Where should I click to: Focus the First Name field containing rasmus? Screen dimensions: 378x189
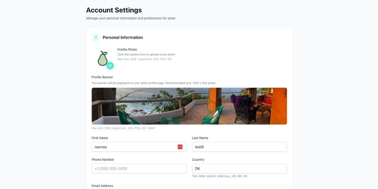(x=134, y=147)
